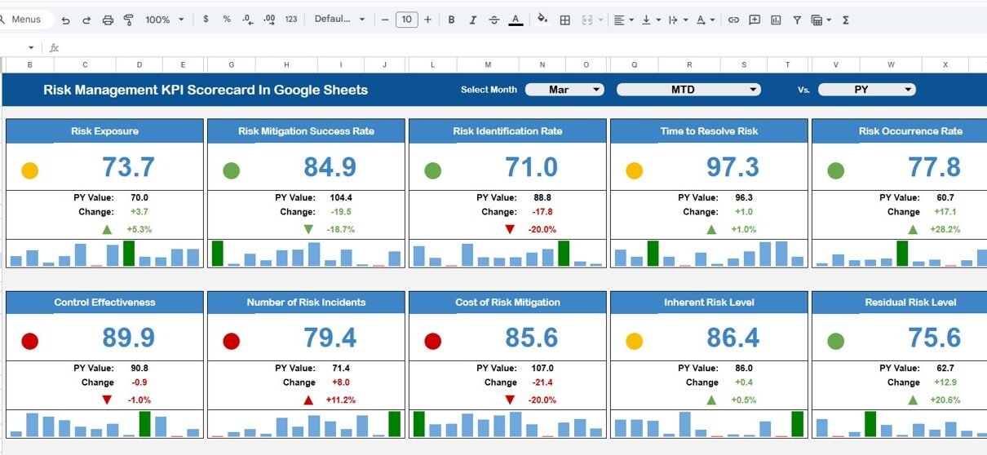Open the Functions sigma icon

point(846,20)
